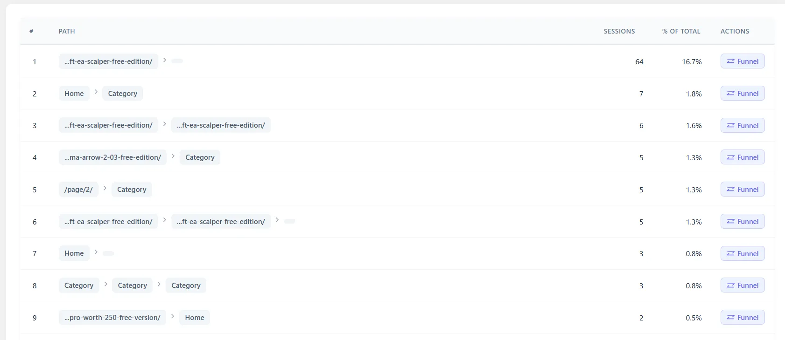Click the Home chip in row 7

[74, 253]
